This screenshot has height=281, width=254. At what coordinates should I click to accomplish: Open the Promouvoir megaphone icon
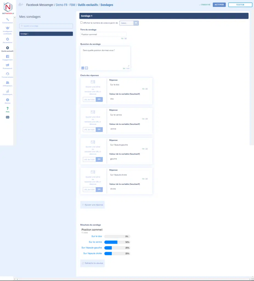click(7, 65)
